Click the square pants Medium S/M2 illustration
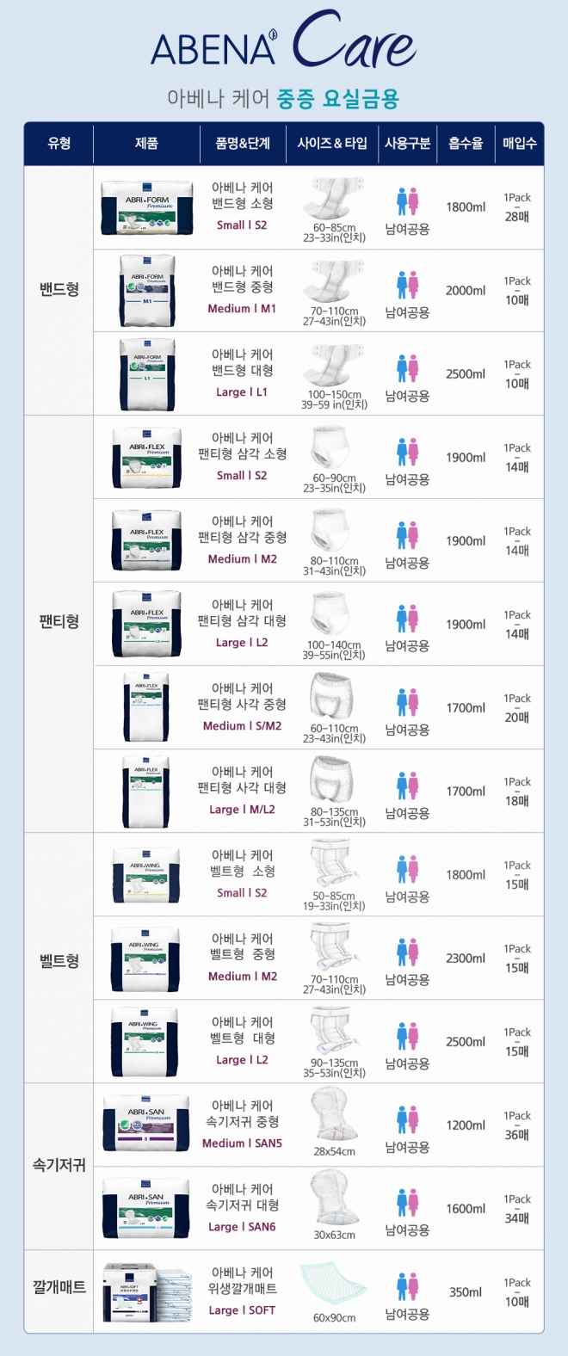 click(x=333, y=698)
